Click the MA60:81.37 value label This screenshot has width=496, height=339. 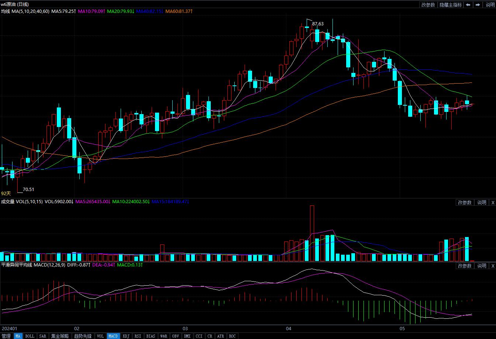(179, 11)
